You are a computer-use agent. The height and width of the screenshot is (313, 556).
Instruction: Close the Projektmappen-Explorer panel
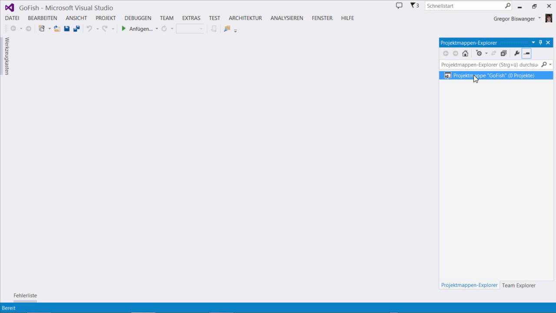[x=548, y=43]
